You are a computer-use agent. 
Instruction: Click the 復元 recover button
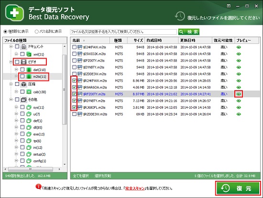(x=238, y=188)
